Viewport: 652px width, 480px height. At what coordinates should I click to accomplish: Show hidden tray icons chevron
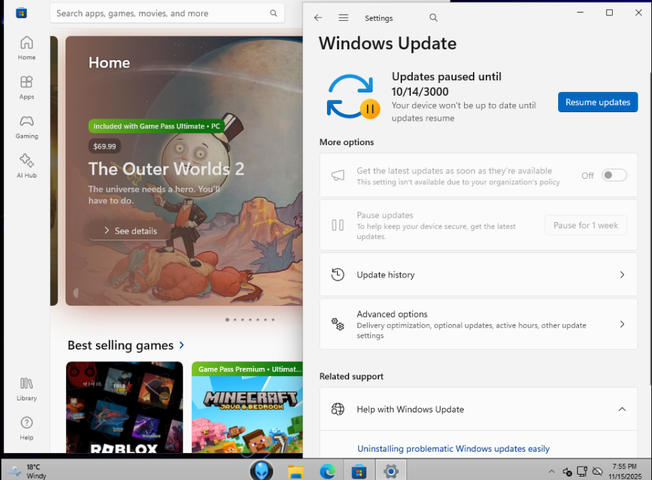tap(551, 471)
